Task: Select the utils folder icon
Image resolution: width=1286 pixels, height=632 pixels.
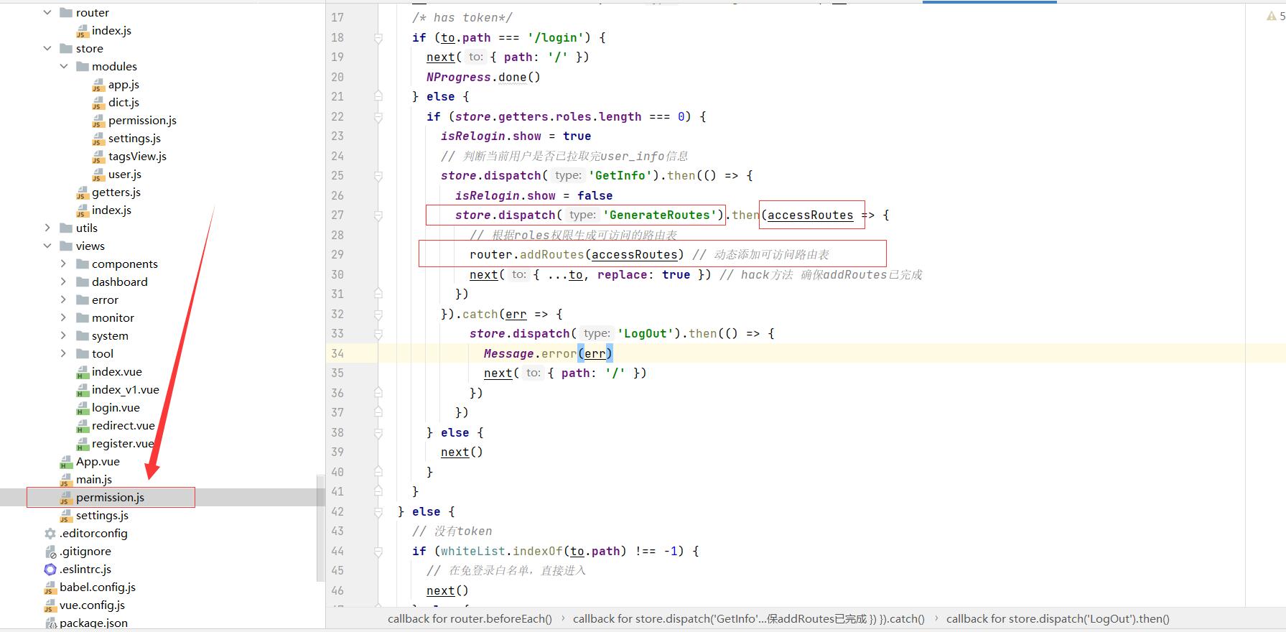Action: click(66, 228)
